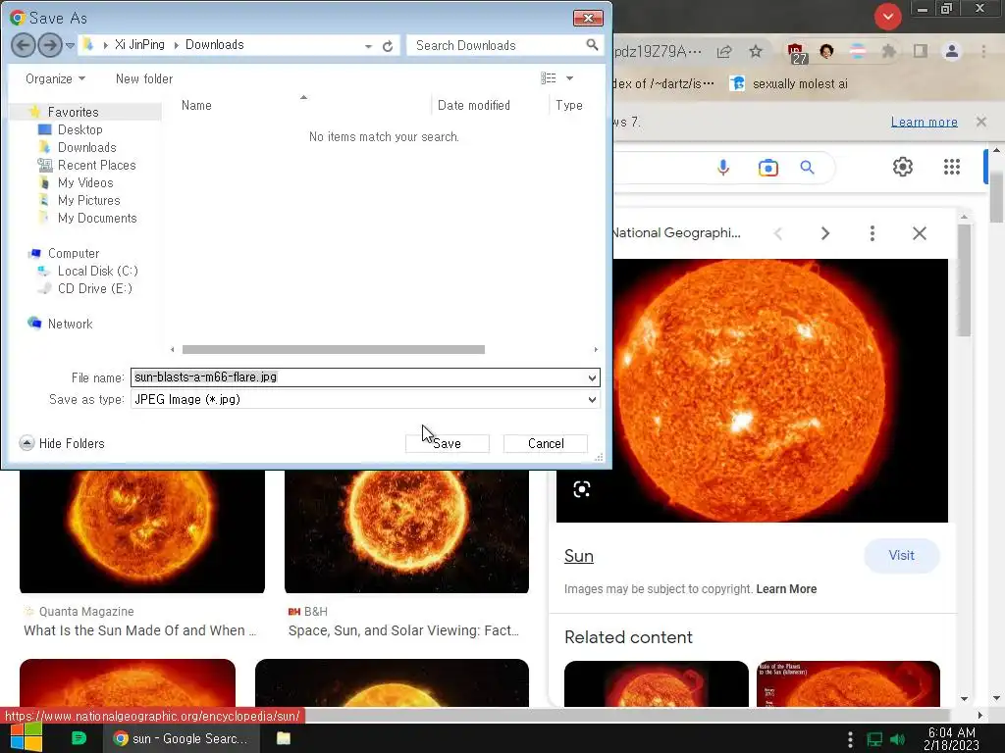
Task: Open Save as type combo box
Action: pyautogui.click(x=365, y=400)
